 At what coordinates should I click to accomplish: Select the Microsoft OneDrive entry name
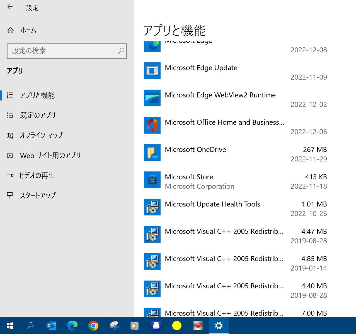(x=195, y=150)
